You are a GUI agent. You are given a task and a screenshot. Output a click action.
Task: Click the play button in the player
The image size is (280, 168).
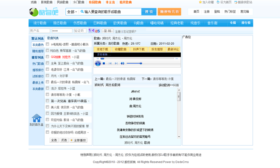[98, 63]
